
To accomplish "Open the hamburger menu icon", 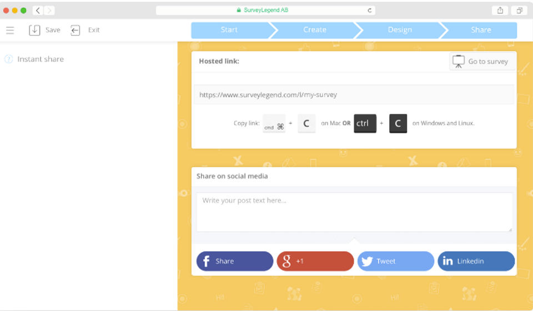I will pyautogui.click(x=10, y=30).
